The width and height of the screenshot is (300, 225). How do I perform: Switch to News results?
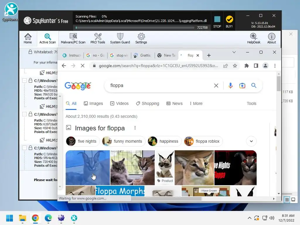click(x=175, y=103)
